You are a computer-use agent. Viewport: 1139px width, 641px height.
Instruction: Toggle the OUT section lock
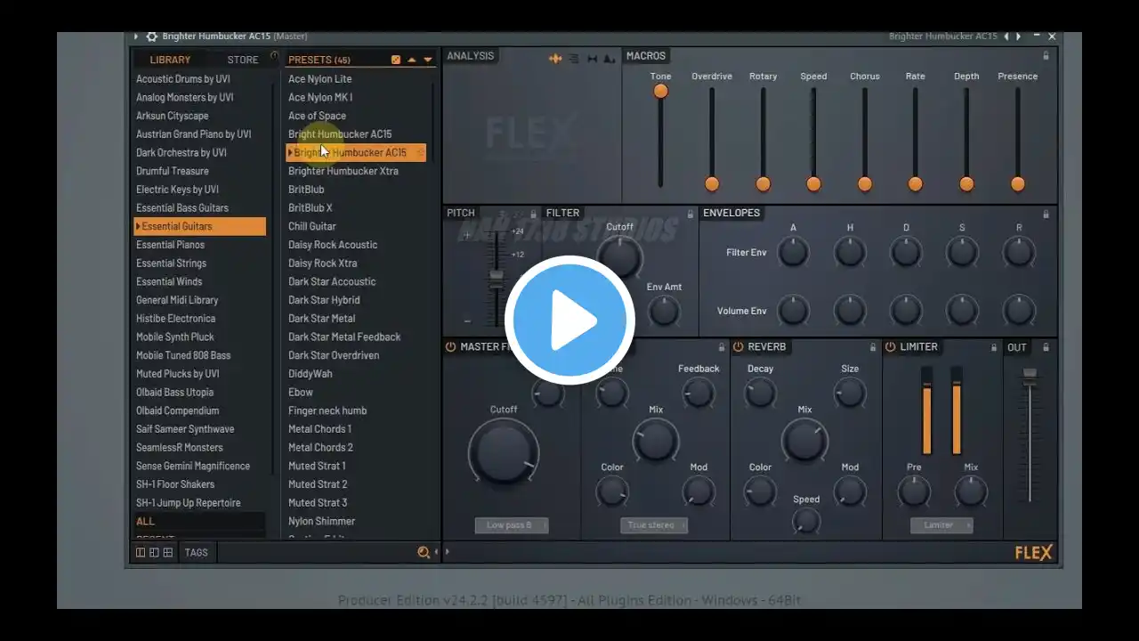pyautogui.click(x=1046, y=347)
